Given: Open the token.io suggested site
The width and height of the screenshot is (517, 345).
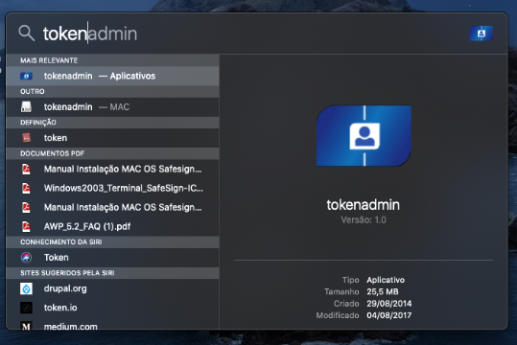Looking at the screenshot, I should tap(112, 308).
